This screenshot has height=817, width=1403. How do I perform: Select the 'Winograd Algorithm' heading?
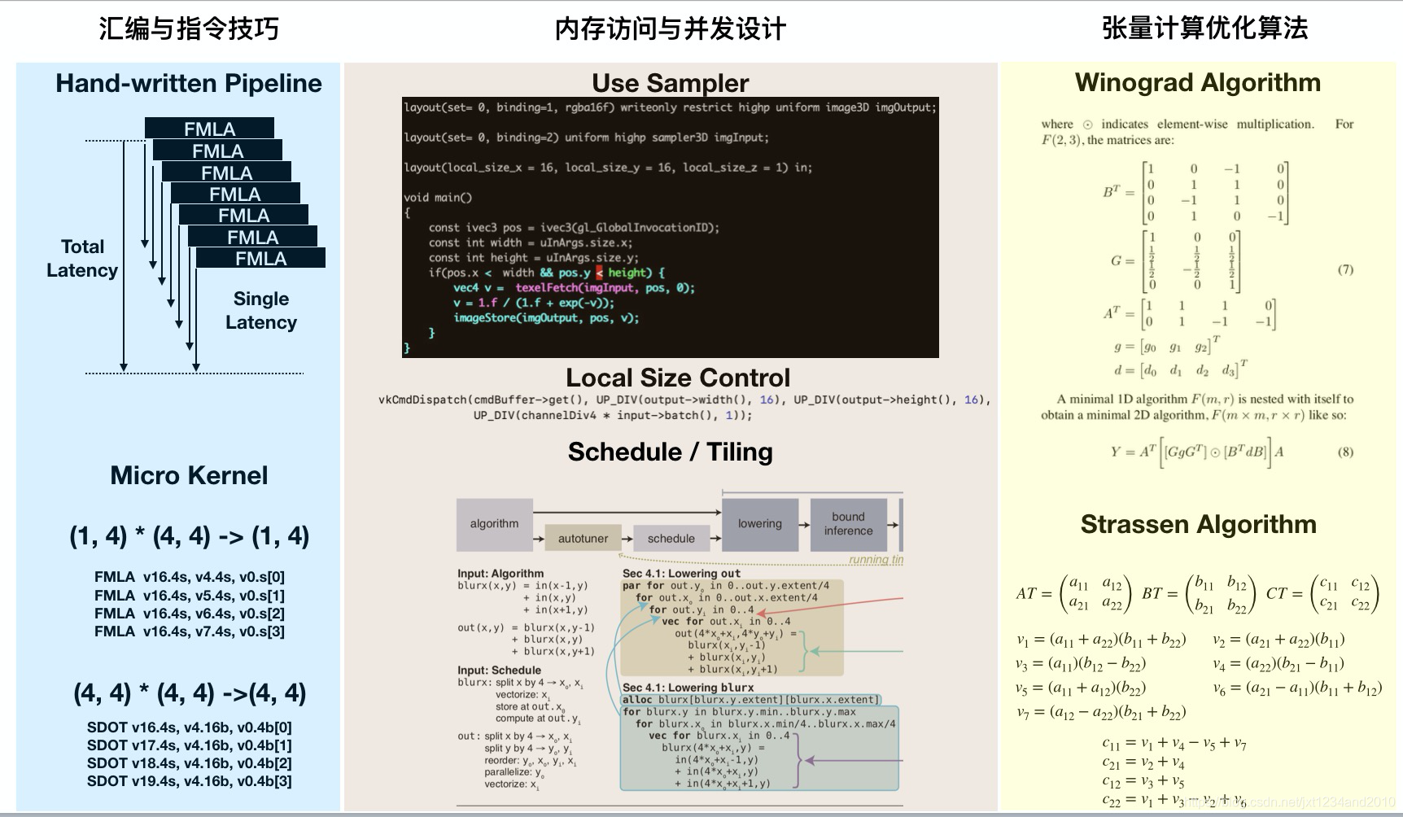coord(1198,82)
